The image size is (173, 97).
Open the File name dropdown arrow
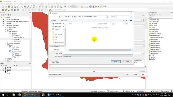(x=132, y=53)
